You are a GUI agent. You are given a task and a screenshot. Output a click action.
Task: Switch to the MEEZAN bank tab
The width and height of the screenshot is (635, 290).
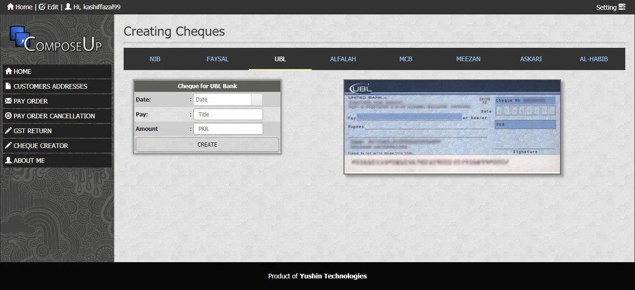(x=468, y=59)
